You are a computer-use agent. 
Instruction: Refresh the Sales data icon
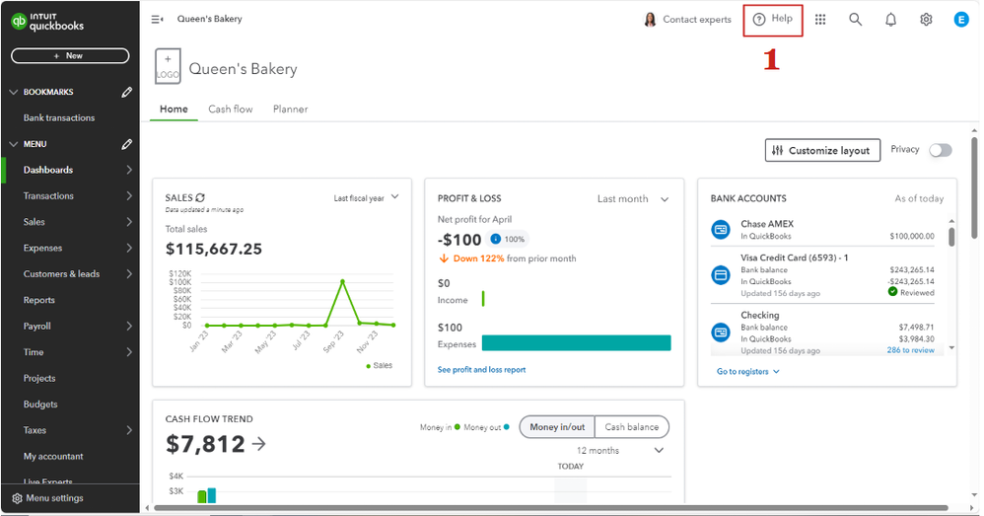[x=200, y=198]
